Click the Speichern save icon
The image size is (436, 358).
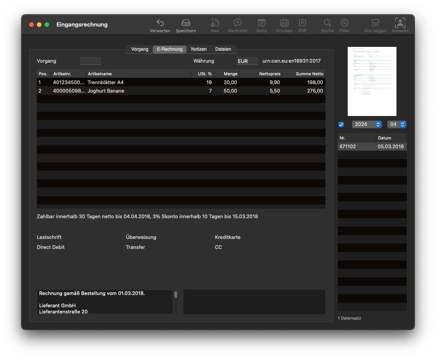pos(186,23)
